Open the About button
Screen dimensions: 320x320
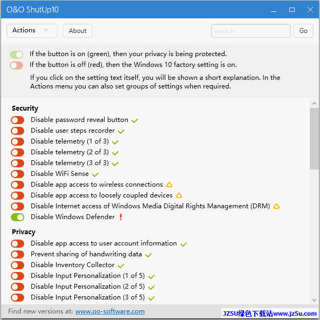[78, 31]
